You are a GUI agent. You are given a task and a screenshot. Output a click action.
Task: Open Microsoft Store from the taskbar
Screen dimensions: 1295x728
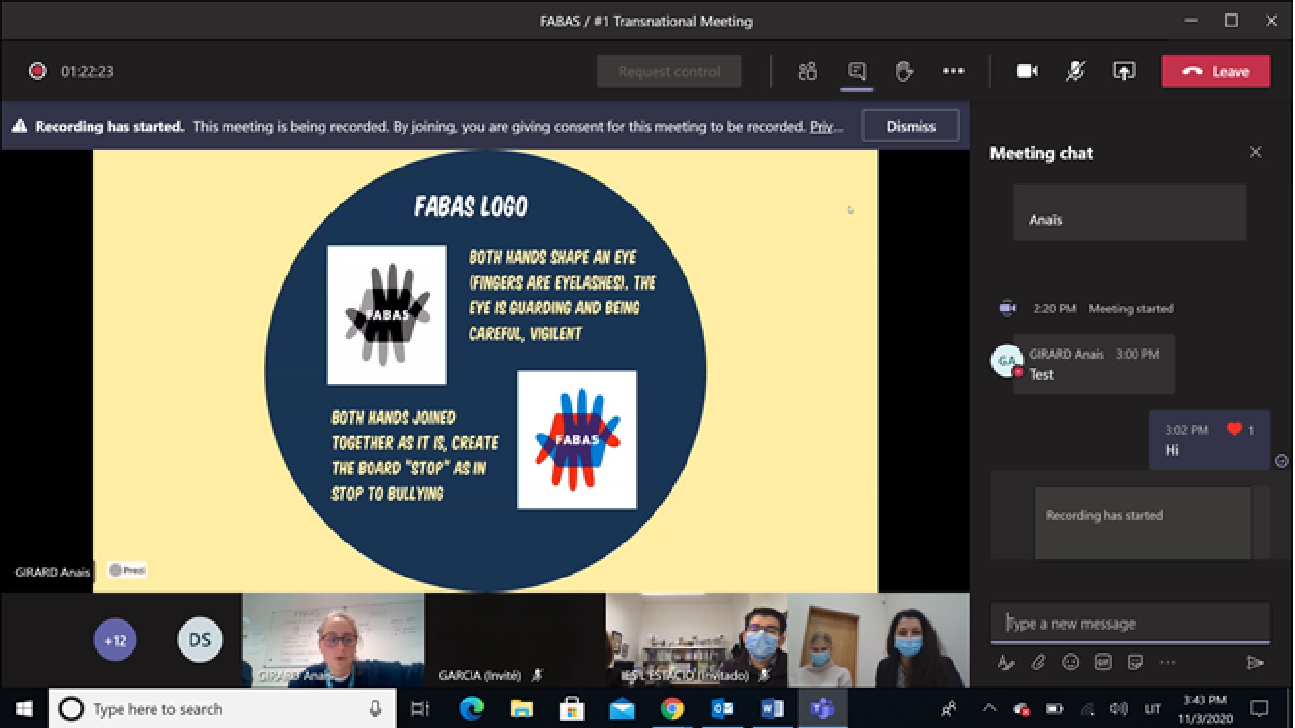(571, 708)
